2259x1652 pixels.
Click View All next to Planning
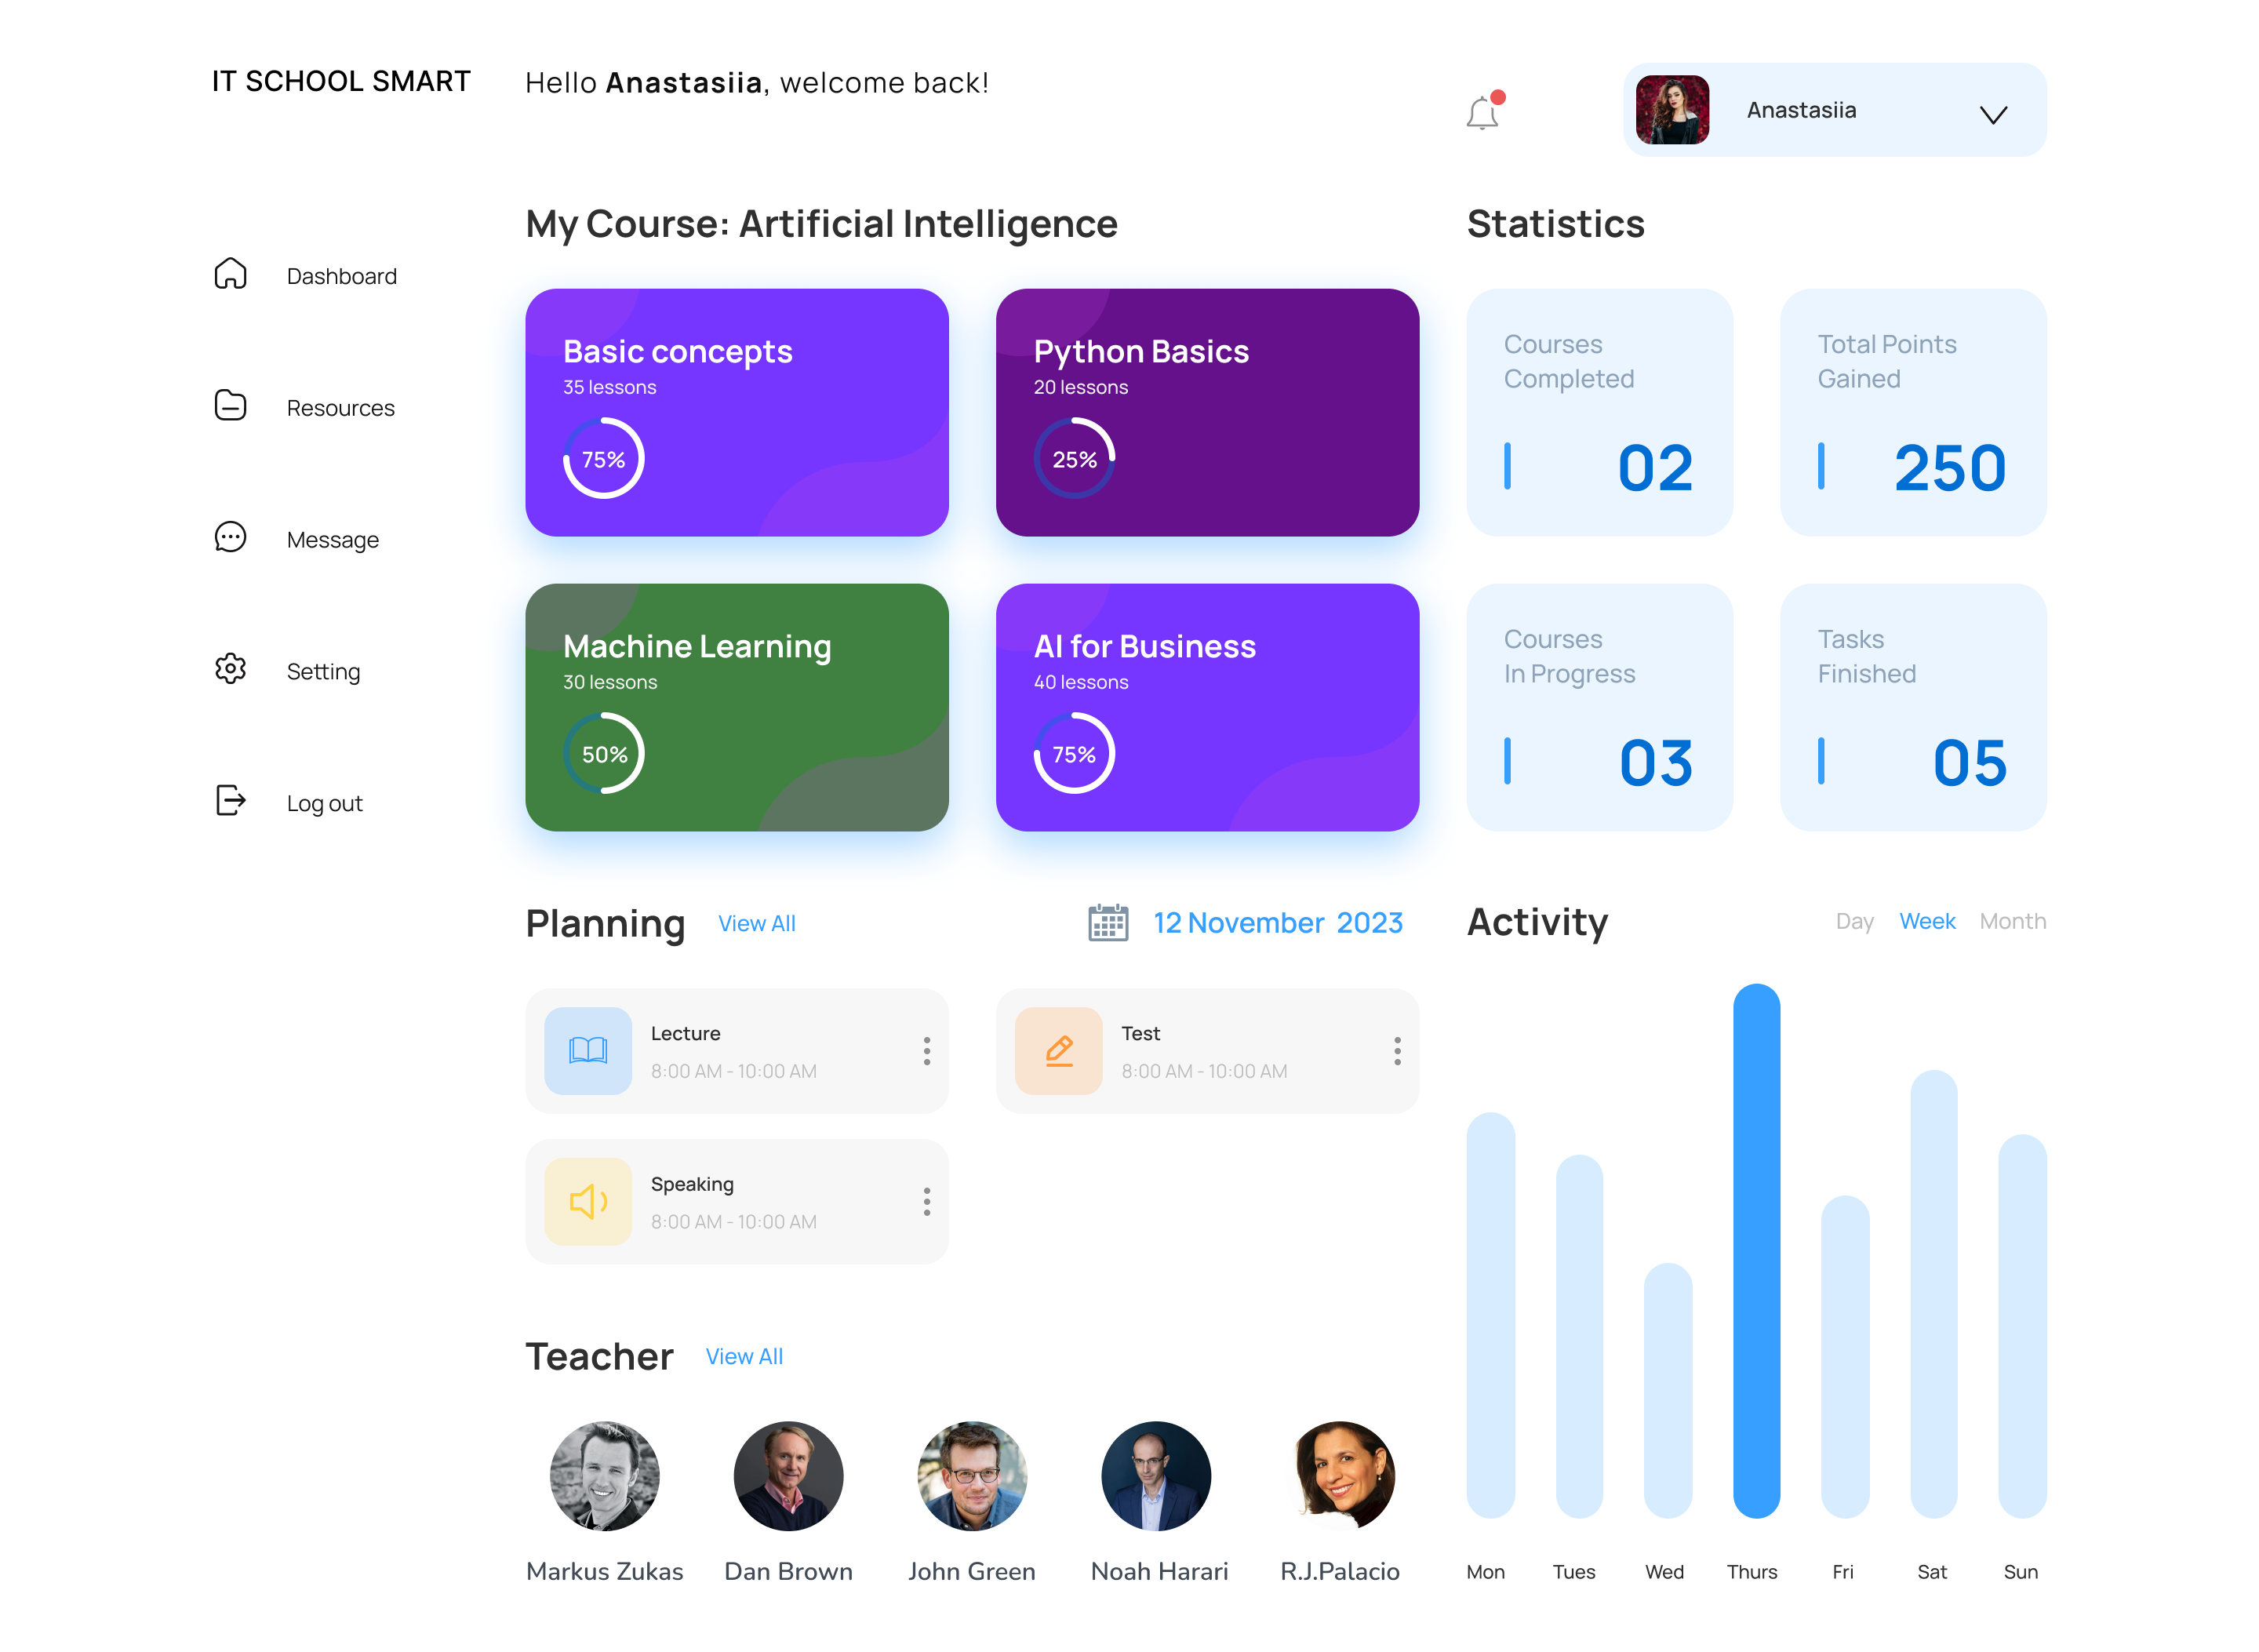click(756, 924)
